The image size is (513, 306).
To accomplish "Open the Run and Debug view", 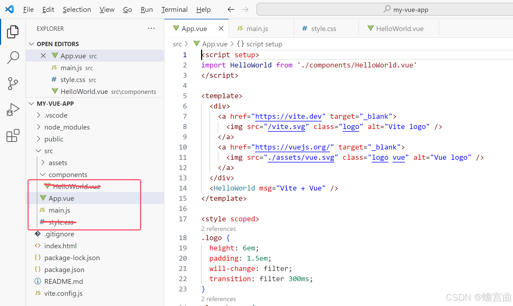I will point(13,110).
